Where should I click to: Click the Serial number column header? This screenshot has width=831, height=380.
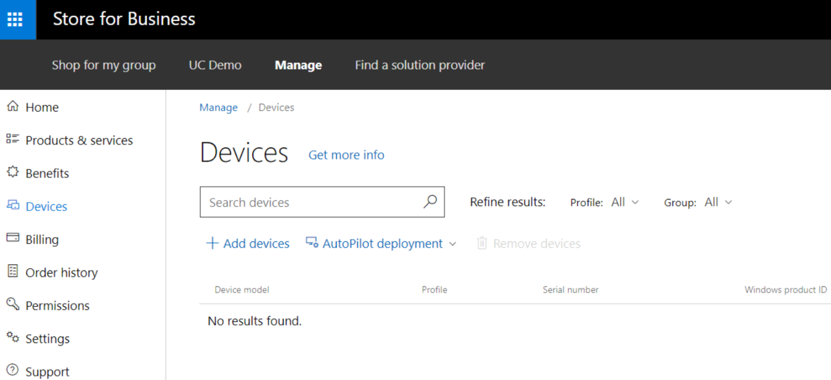coord(570,289)
